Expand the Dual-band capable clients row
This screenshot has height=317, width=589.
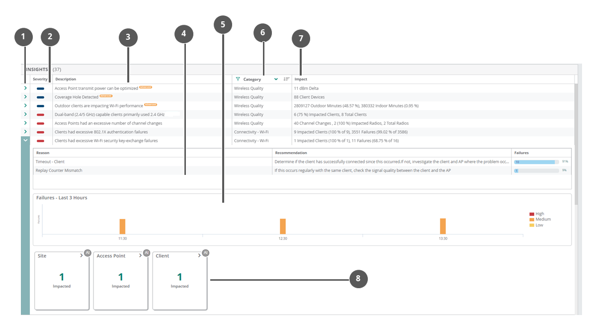(x=25, y=114)
